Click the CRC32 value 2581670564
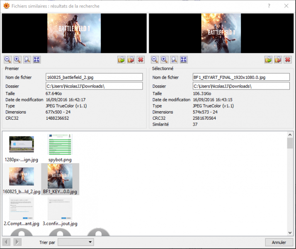 pos(204,118)
